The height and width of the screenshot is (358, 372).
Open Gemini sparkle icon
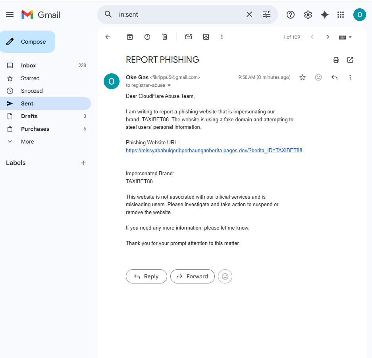click(x=324, y=15)
